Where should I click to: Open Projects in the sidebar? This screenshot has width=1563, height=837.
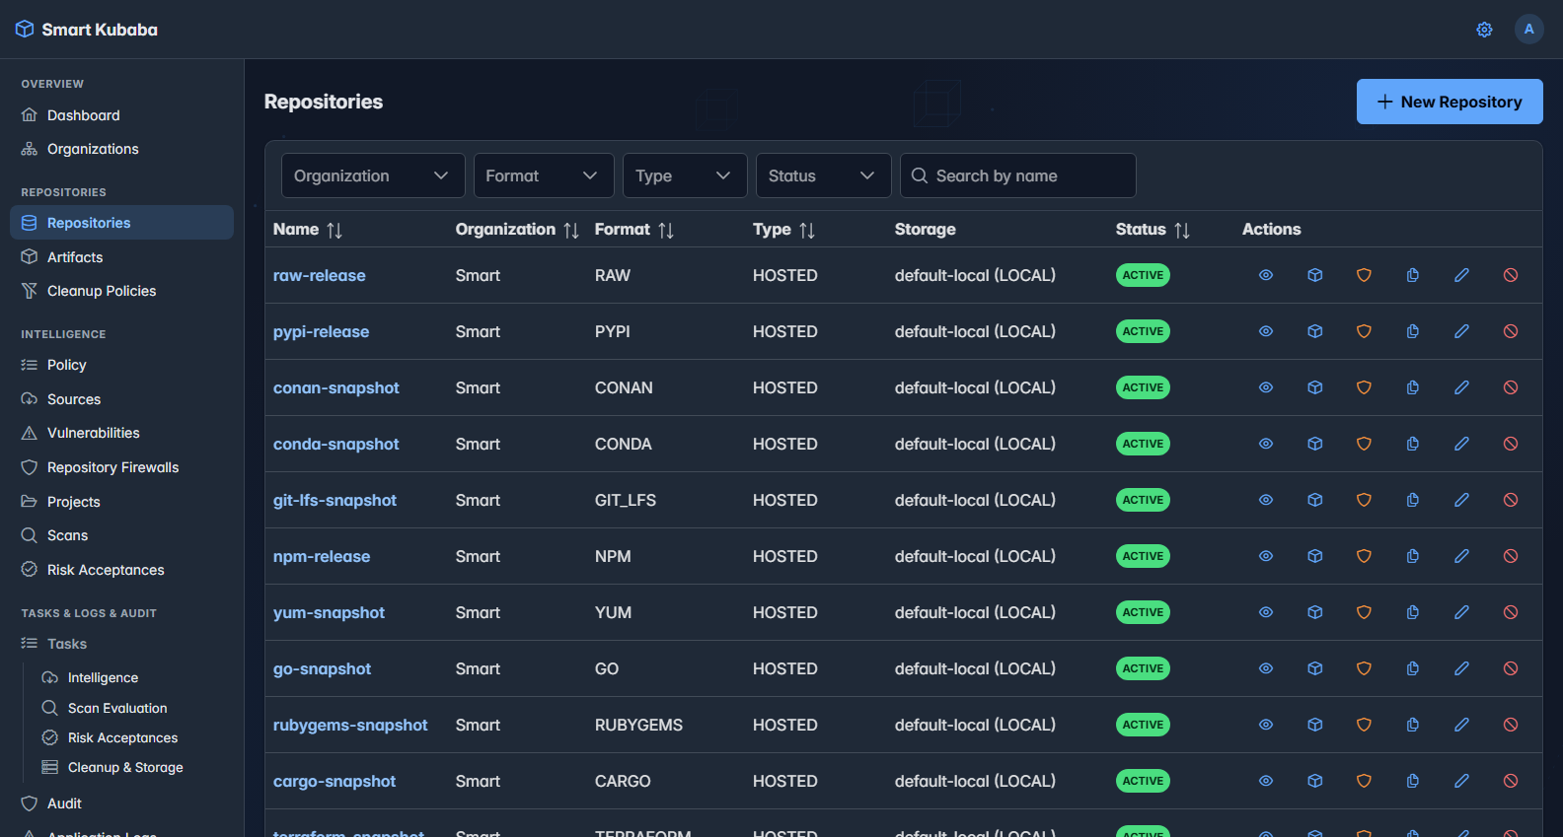point(121,502)
